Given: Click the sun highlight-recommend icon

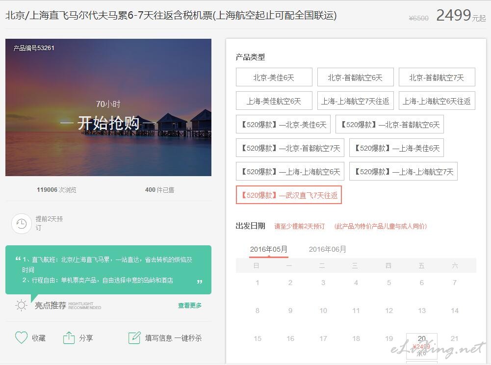Looking at the screenshot, I should point(21,305).
